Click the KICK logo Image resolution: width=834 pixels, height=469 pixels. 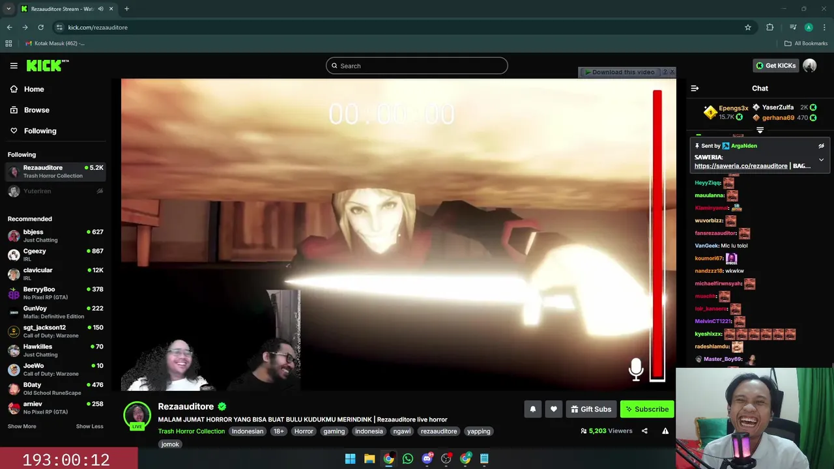[48, 65]
